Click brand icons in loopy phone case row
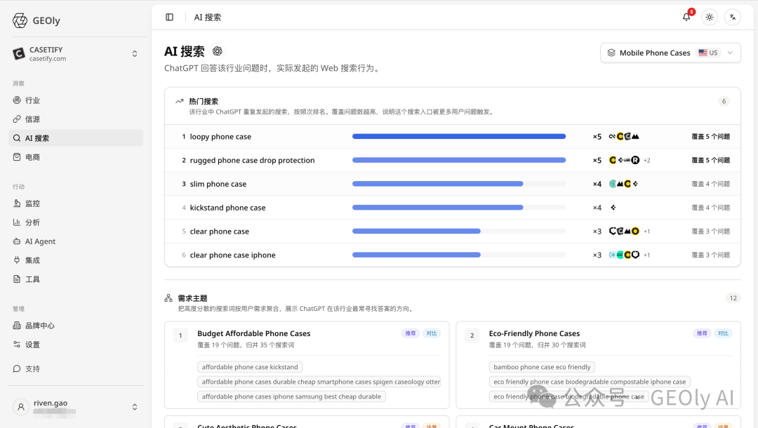Screen dimensions: 758x428 pyautogui.click(x=624, y=137)
